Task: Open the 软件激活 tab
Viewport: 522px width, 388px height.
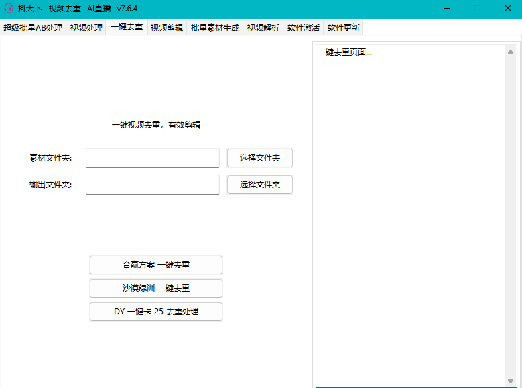Action: click(x=304, y=28)
